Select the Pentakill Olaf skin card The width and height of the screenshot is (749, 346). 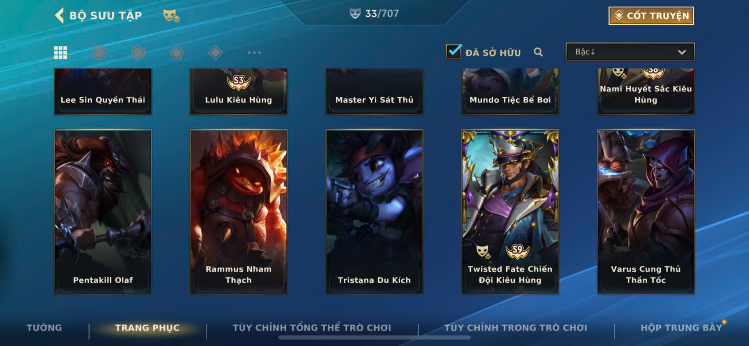pos(103,212)
